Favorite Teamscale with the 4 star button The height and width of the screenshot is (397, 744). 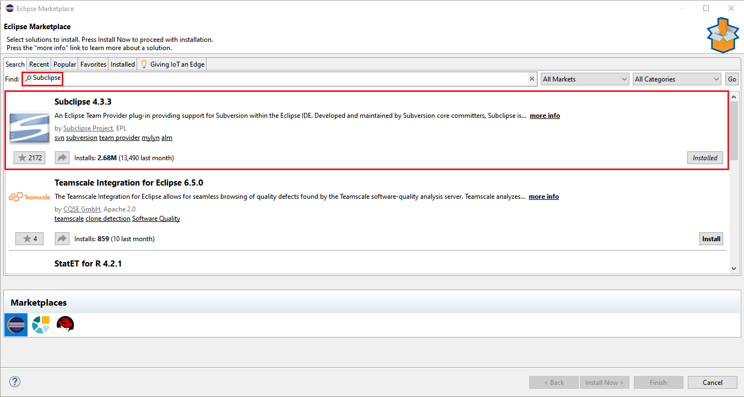pos(30,239)
